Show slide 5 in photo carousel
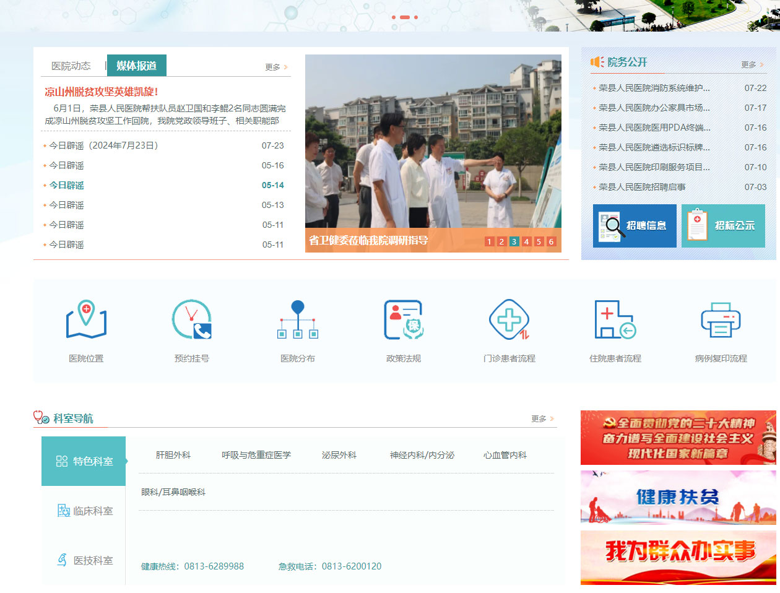780x593 pixels. click(539, 241)
